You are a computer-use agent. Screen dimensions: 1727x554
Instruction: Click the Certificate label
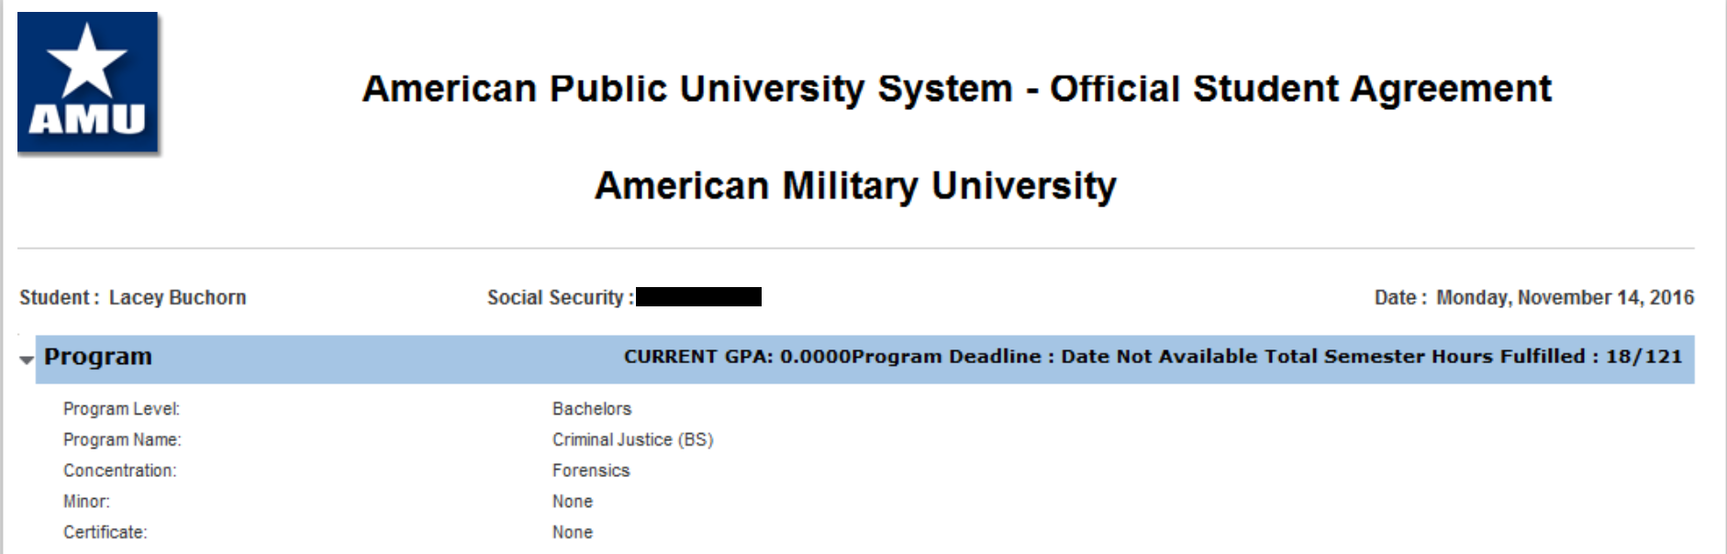105,532
